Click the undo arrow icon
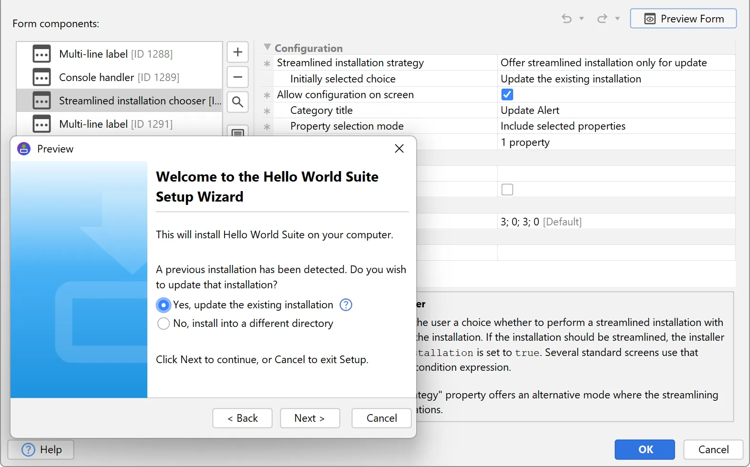The image size is (750, 467). pos(566,19)
